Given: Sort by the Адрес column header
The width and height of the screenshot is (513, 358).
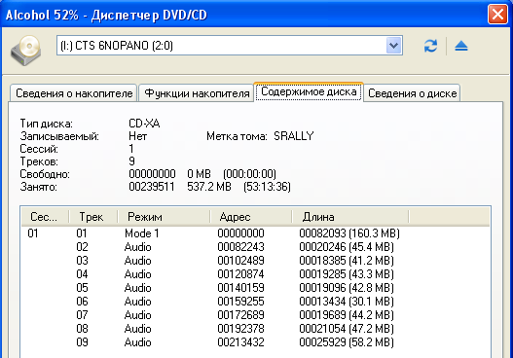Looking at the screenshot, I should (250, 217).
